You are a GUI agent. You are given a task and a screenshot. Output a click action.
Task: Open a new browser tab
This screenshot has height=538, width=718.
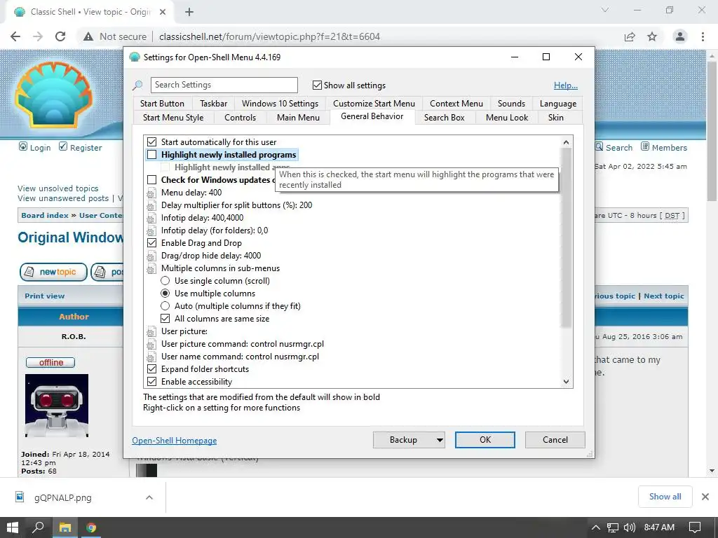tap(189, 12)
